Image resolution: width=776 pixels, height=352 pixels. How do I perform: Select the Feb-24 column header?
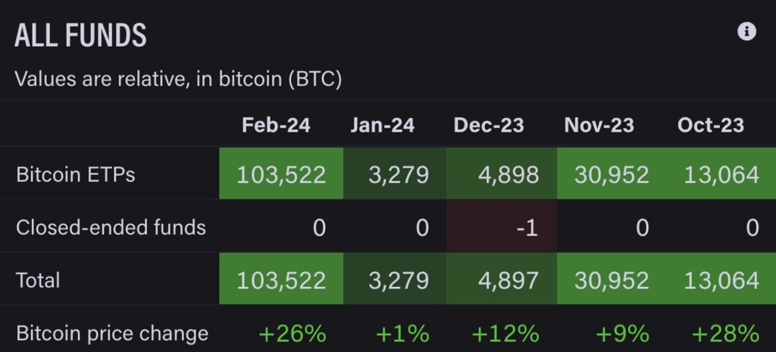tap(276, 125)
